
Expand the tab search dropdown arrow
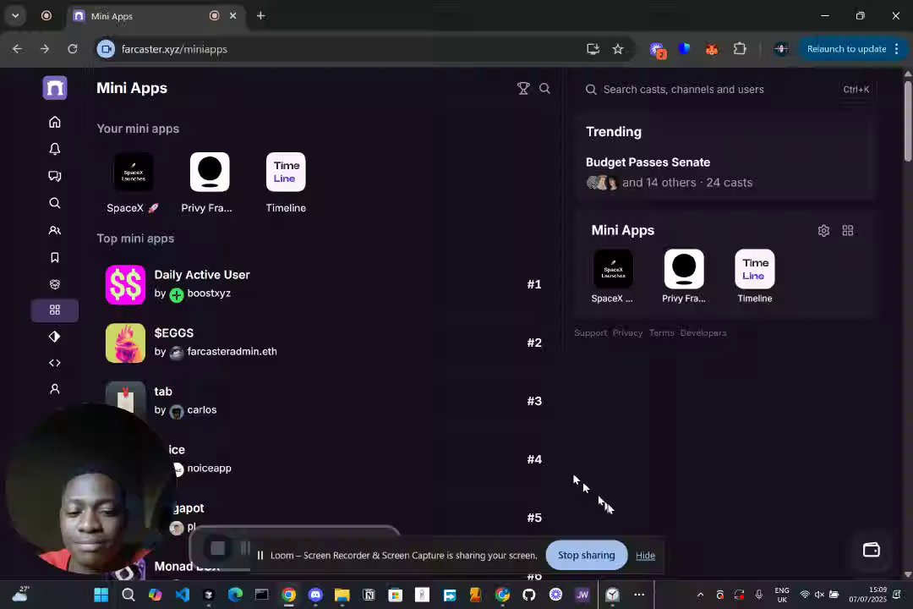click(16, 16)
